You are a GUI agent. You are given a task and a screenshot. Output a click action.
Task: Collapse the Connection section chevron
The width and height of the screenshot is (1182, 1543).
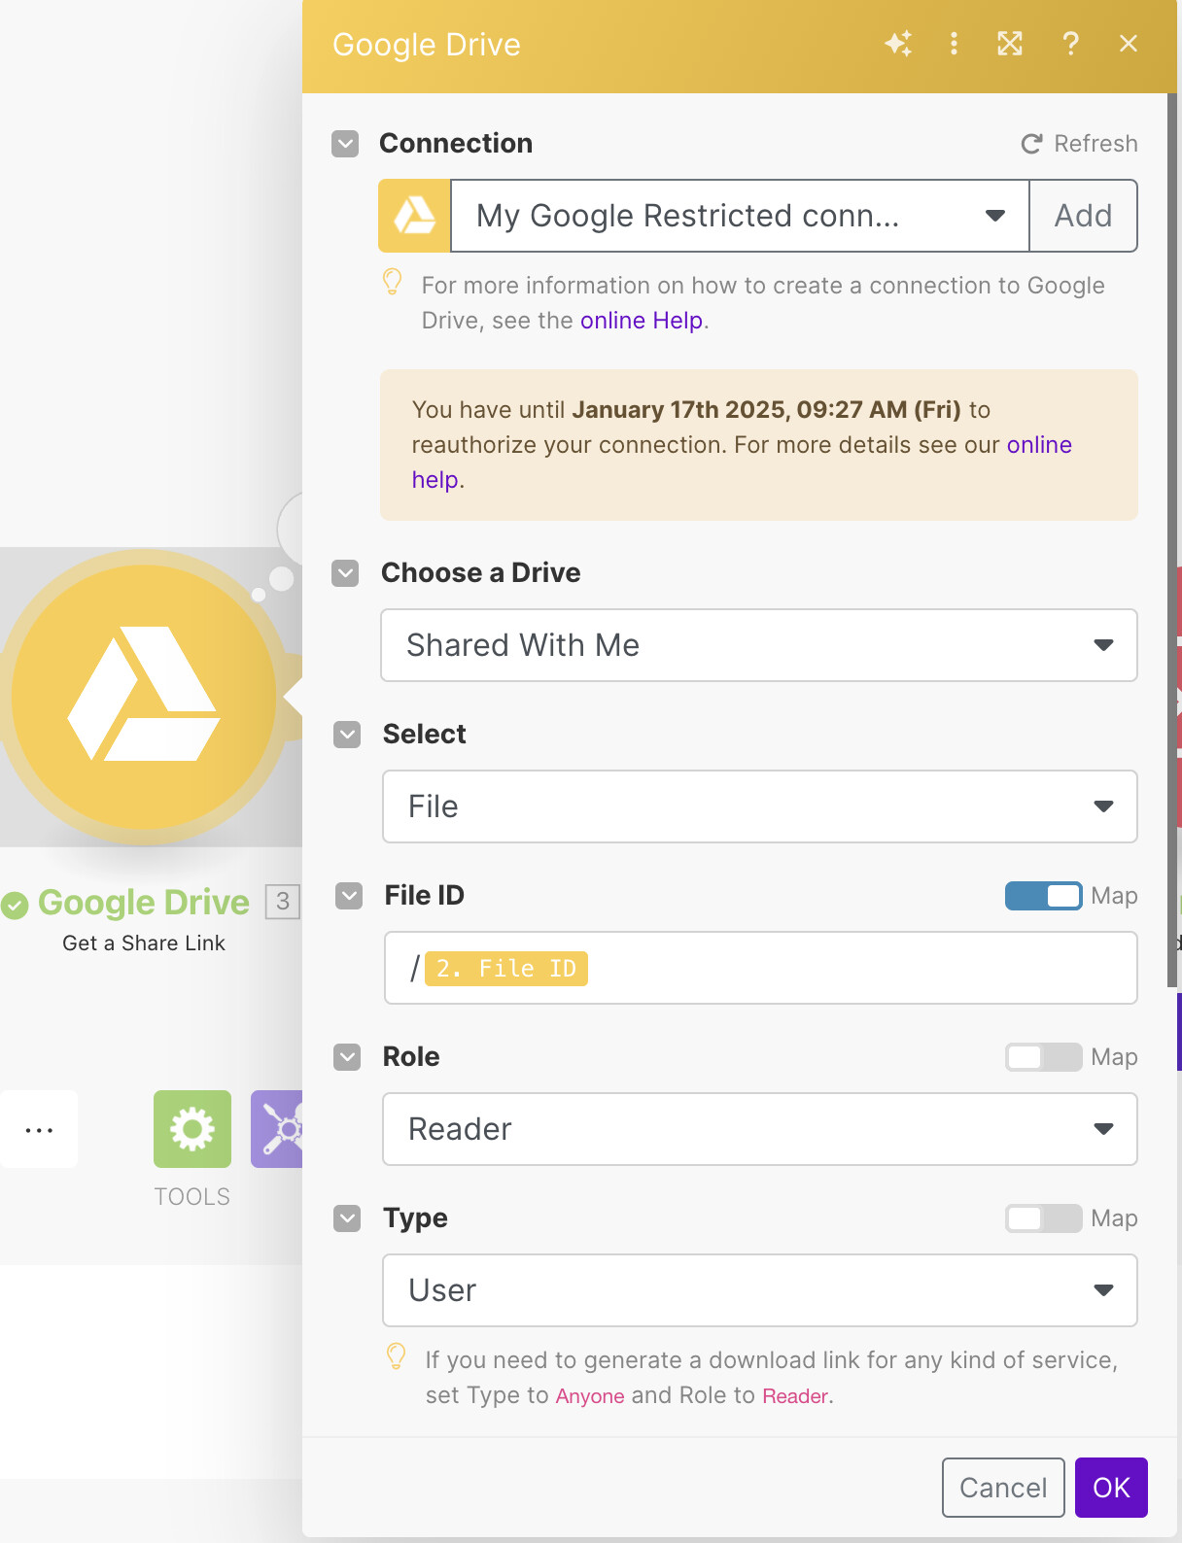[x=345, y=144]
